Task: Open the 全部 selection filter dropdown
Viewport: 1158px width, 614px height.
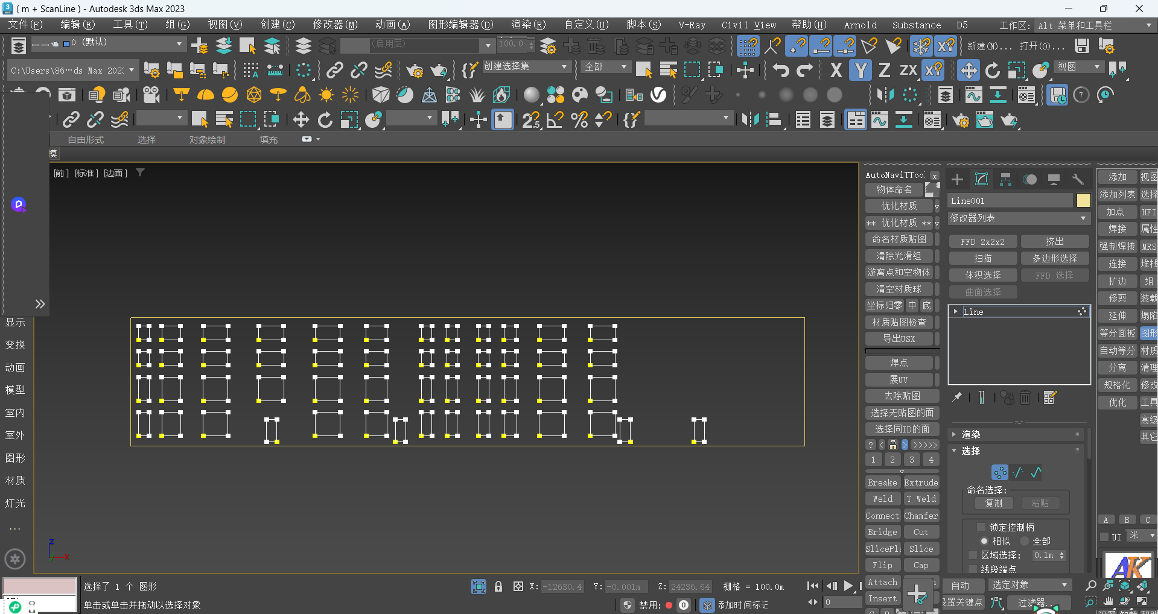Action: coord(605,66)
